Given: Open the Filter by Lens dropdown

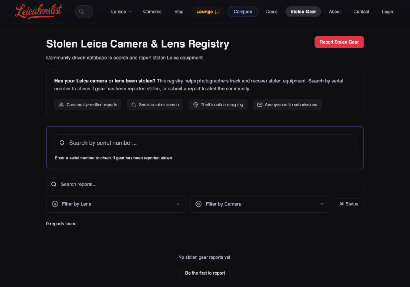Looking at the screenshot, I should click(116, 204).
